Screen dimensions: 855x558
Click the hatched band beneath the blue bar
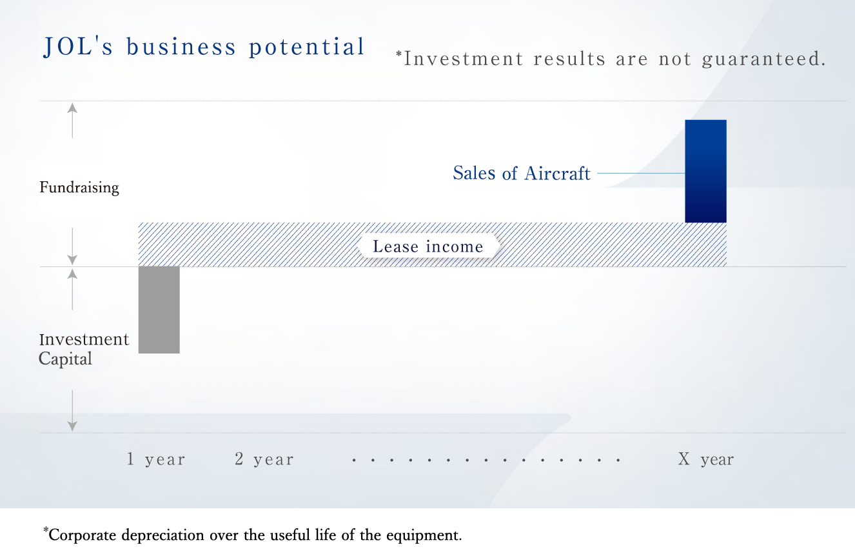point(705,244)
